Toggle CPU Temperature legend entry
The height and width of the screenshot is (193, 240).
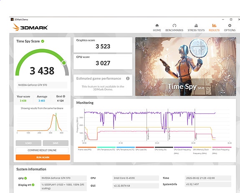[x=106, y=148]
